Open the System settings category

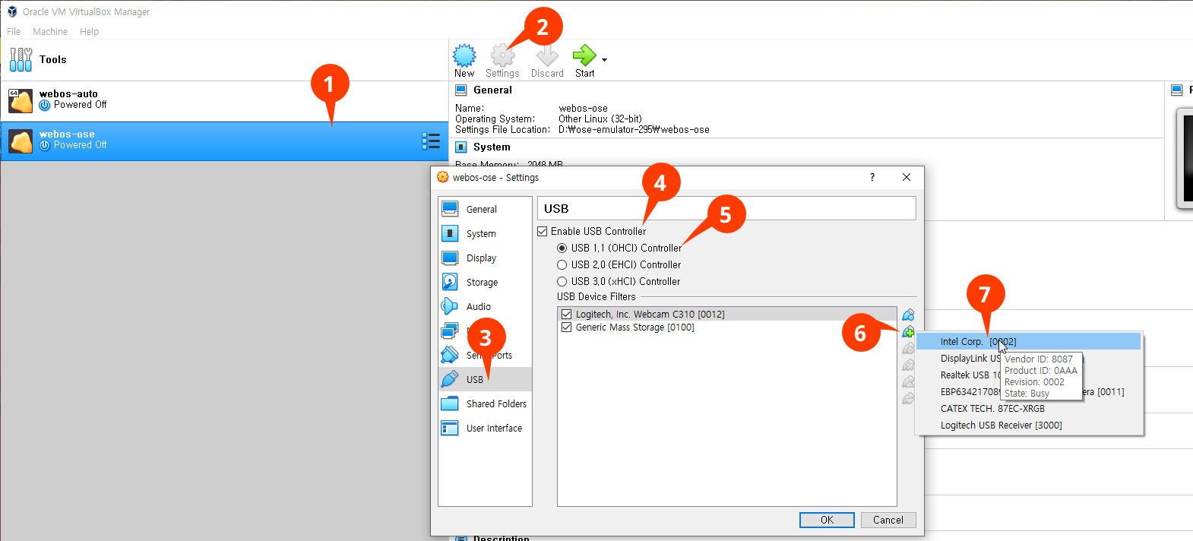click(485, 233)
